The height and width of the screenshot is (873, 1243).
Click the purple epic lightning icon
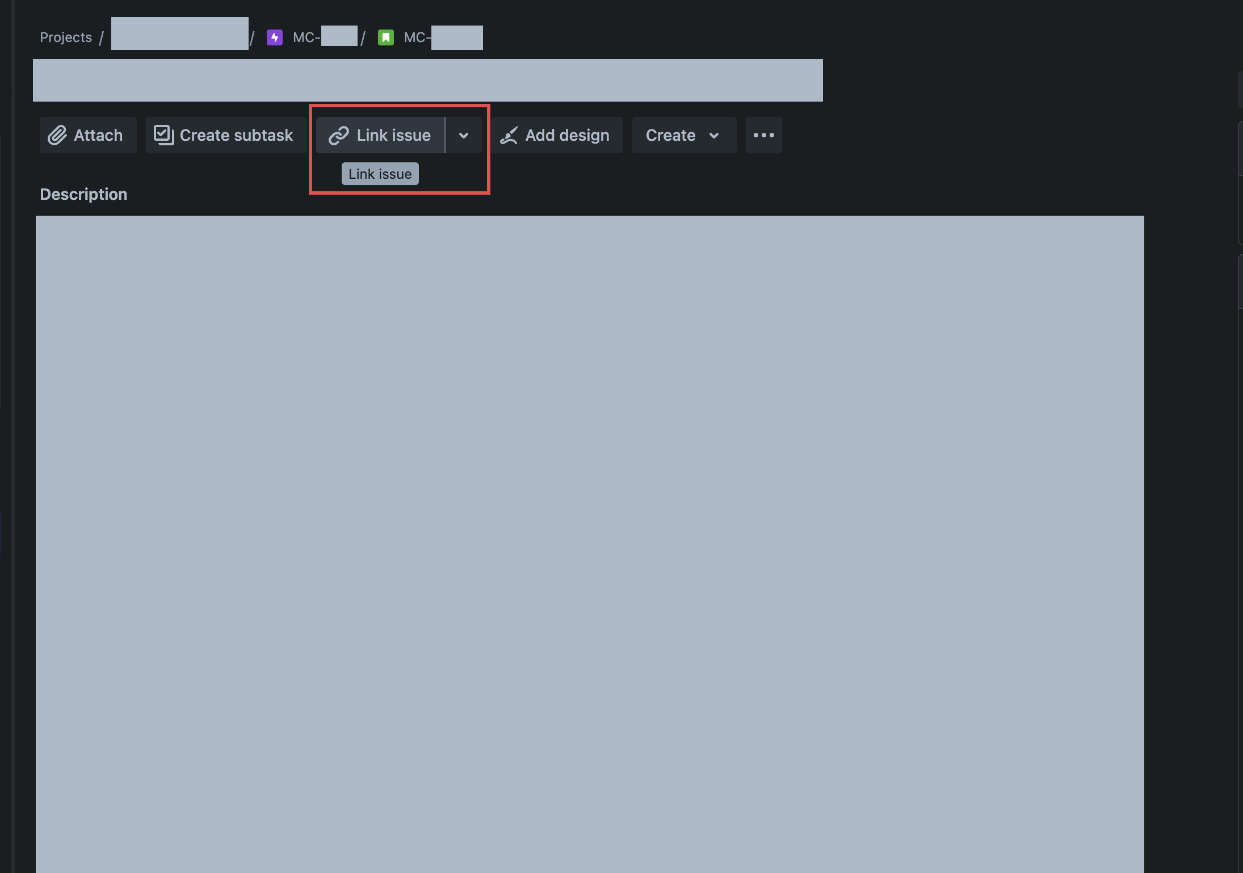(x=275, y=37)
